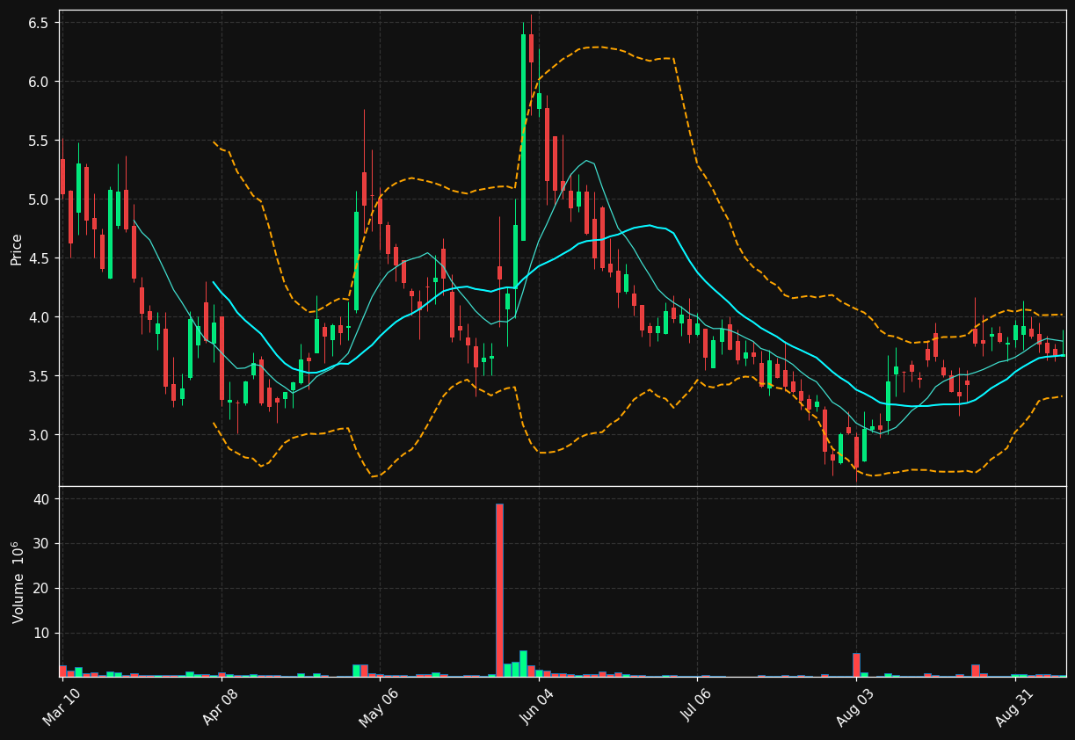Viewport: 1075px width, 740px height.
Task: Click the "Mar 10" date label
Action: pos(62,708)
